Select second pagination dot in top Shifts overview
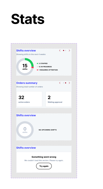This screenshot has width=103, height=189. (x=66, y=50)
